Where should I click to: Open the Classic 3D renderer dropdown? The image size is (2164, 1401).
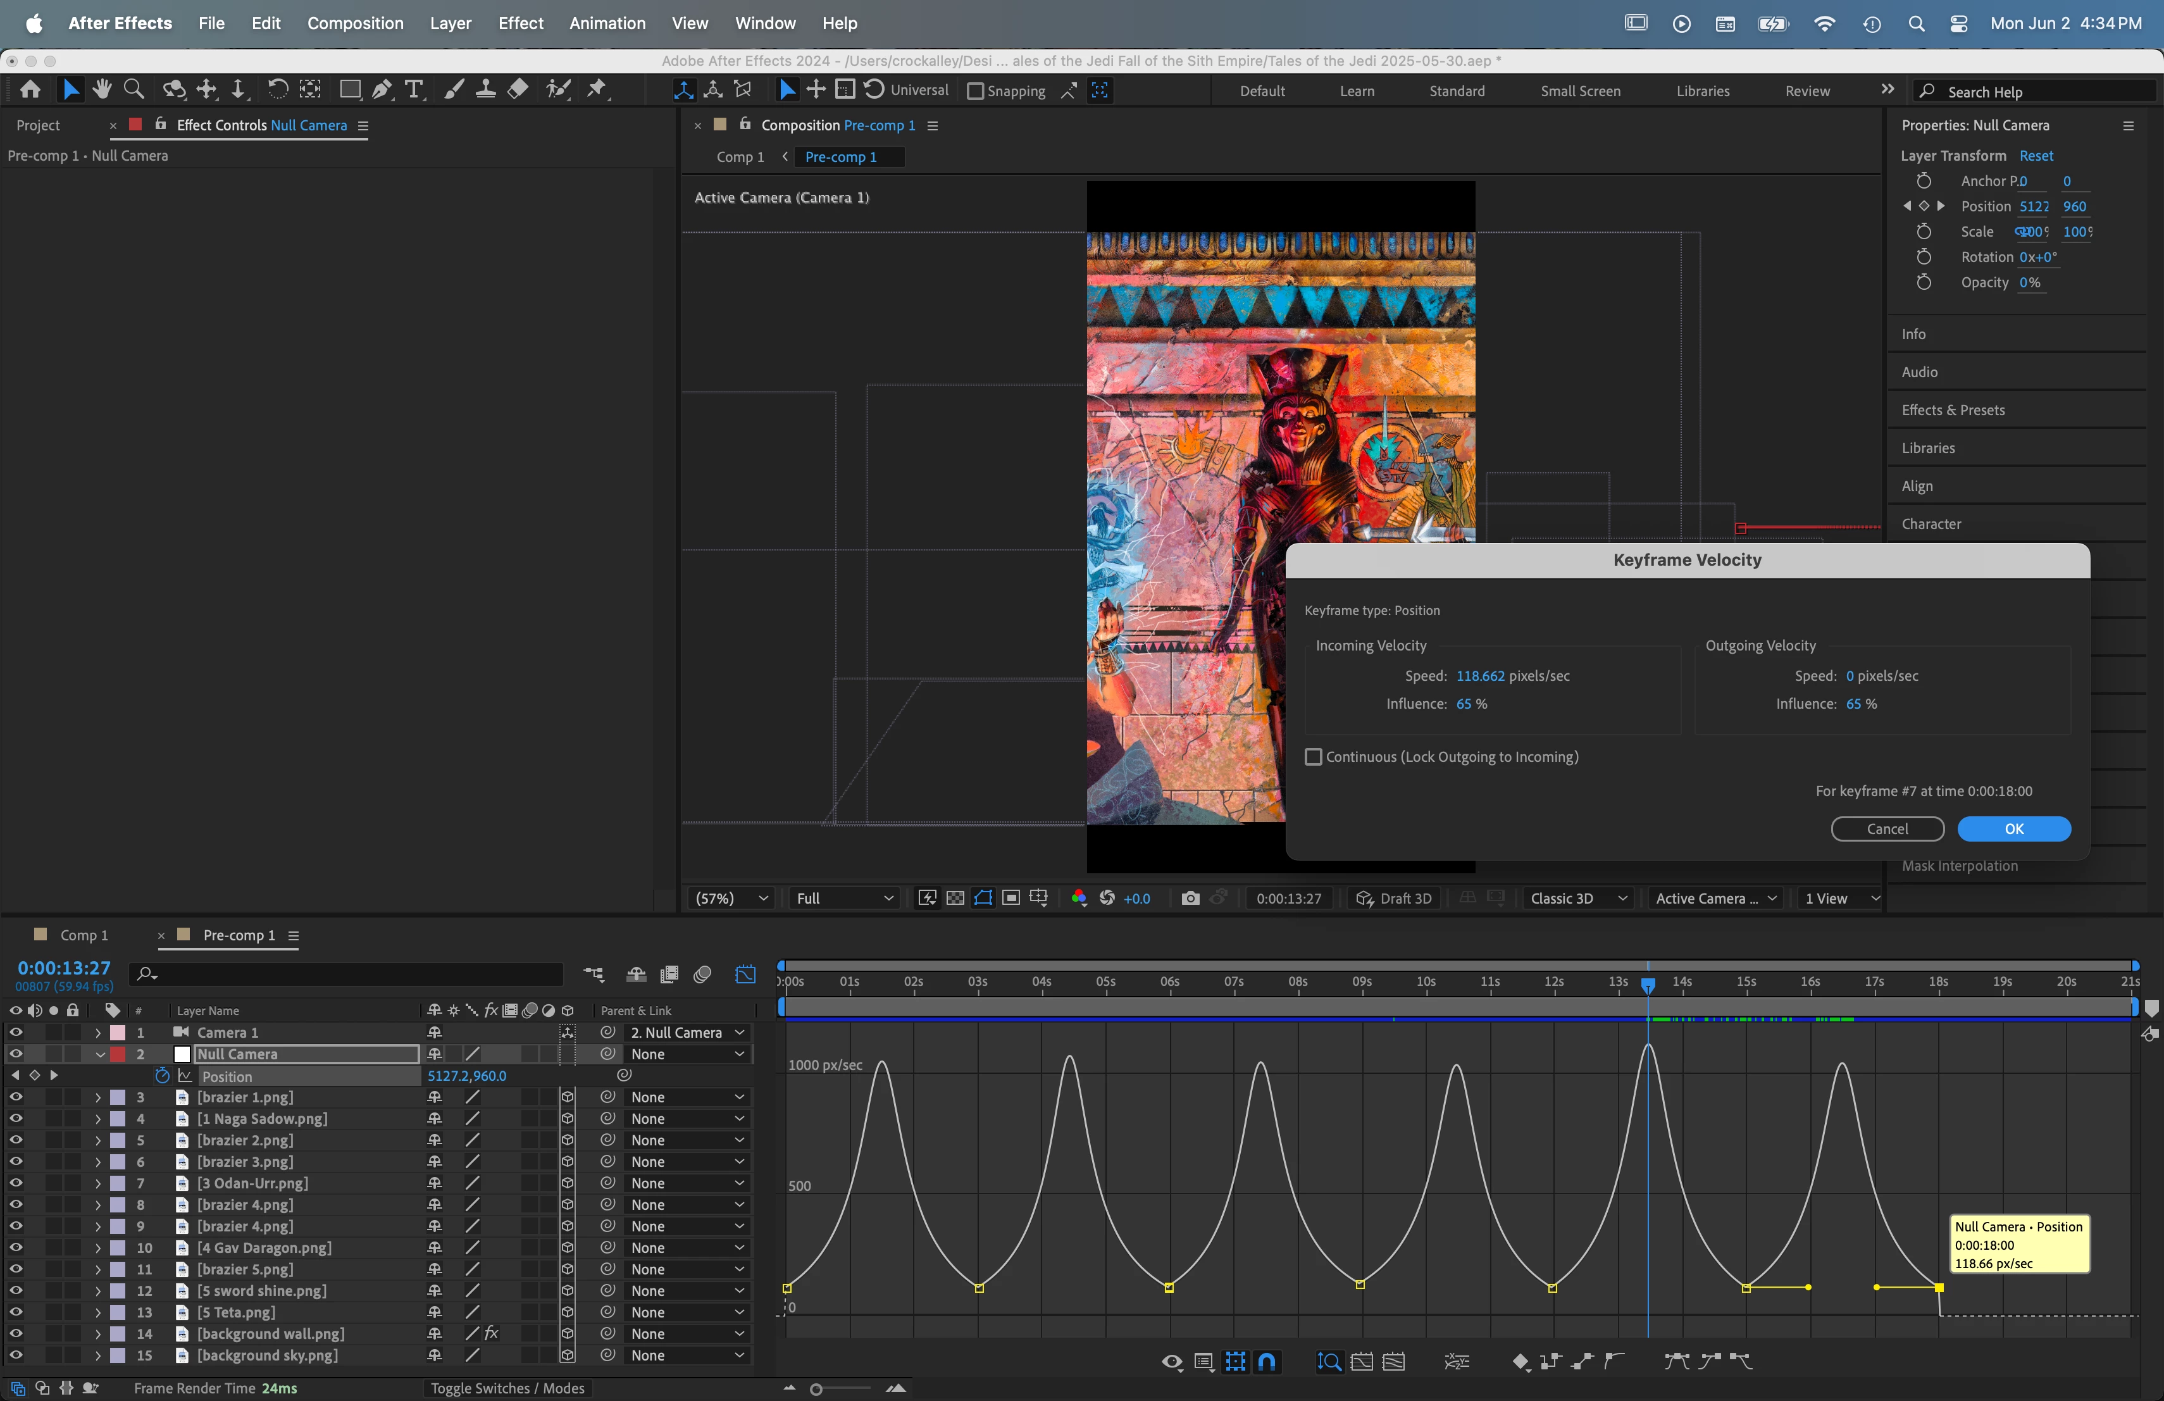point(1577,898)
